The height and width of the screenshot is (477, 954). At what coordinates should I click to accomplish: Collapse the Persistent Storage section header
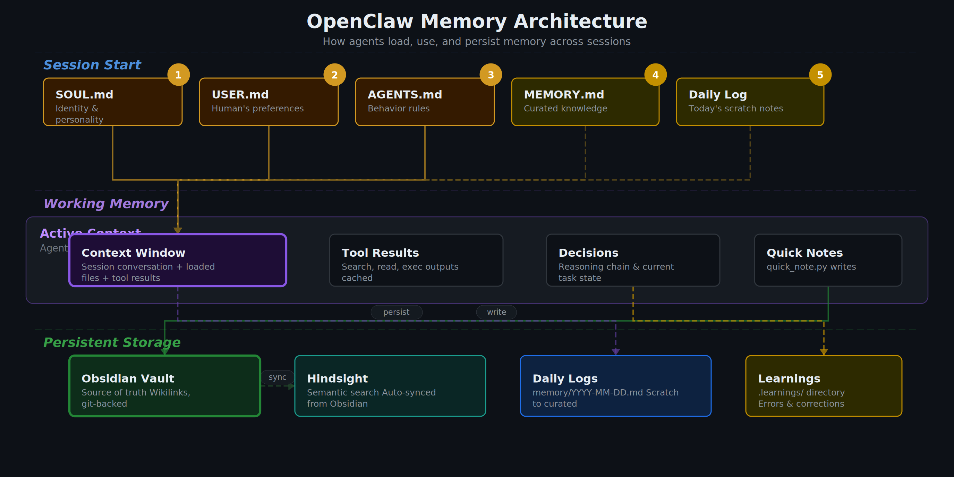[111, 342]
